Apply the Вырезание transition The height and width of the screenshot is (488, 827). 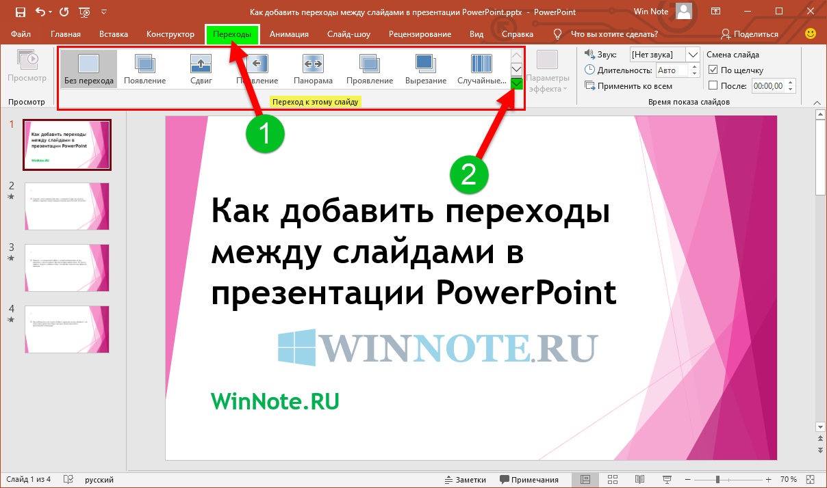coord(426,68)
